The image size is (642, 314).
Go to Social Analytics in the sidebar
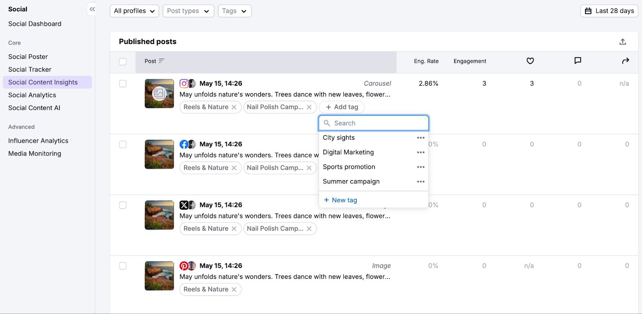click(32, 95)
